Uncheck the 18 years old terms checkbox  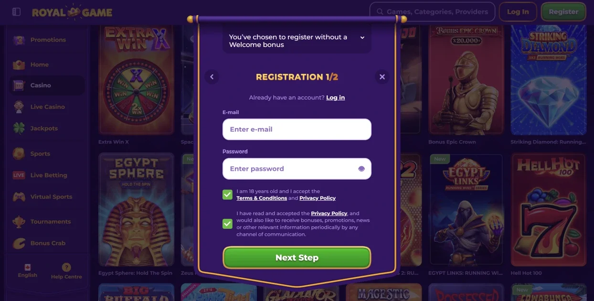[x=227, y=194]
